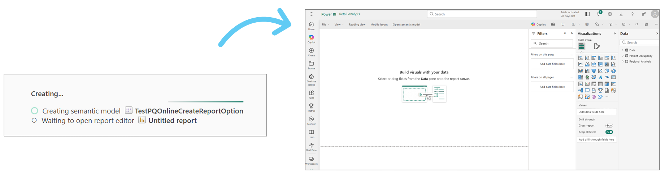Screen dimensions: 665x179
Task: Open the settings gear in header
Action: pos(610,14)
